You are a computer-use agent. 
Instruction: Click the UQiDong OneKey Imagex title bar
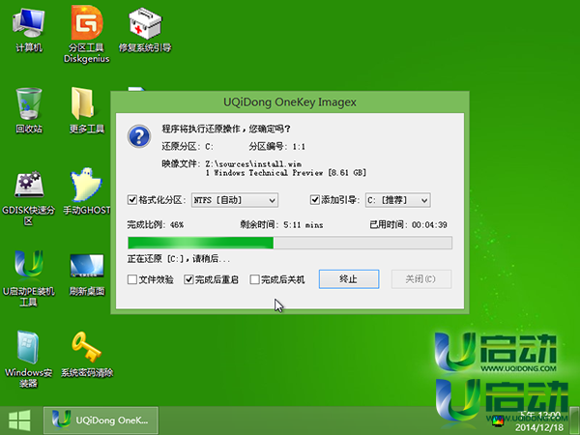(x=290, y=102)
